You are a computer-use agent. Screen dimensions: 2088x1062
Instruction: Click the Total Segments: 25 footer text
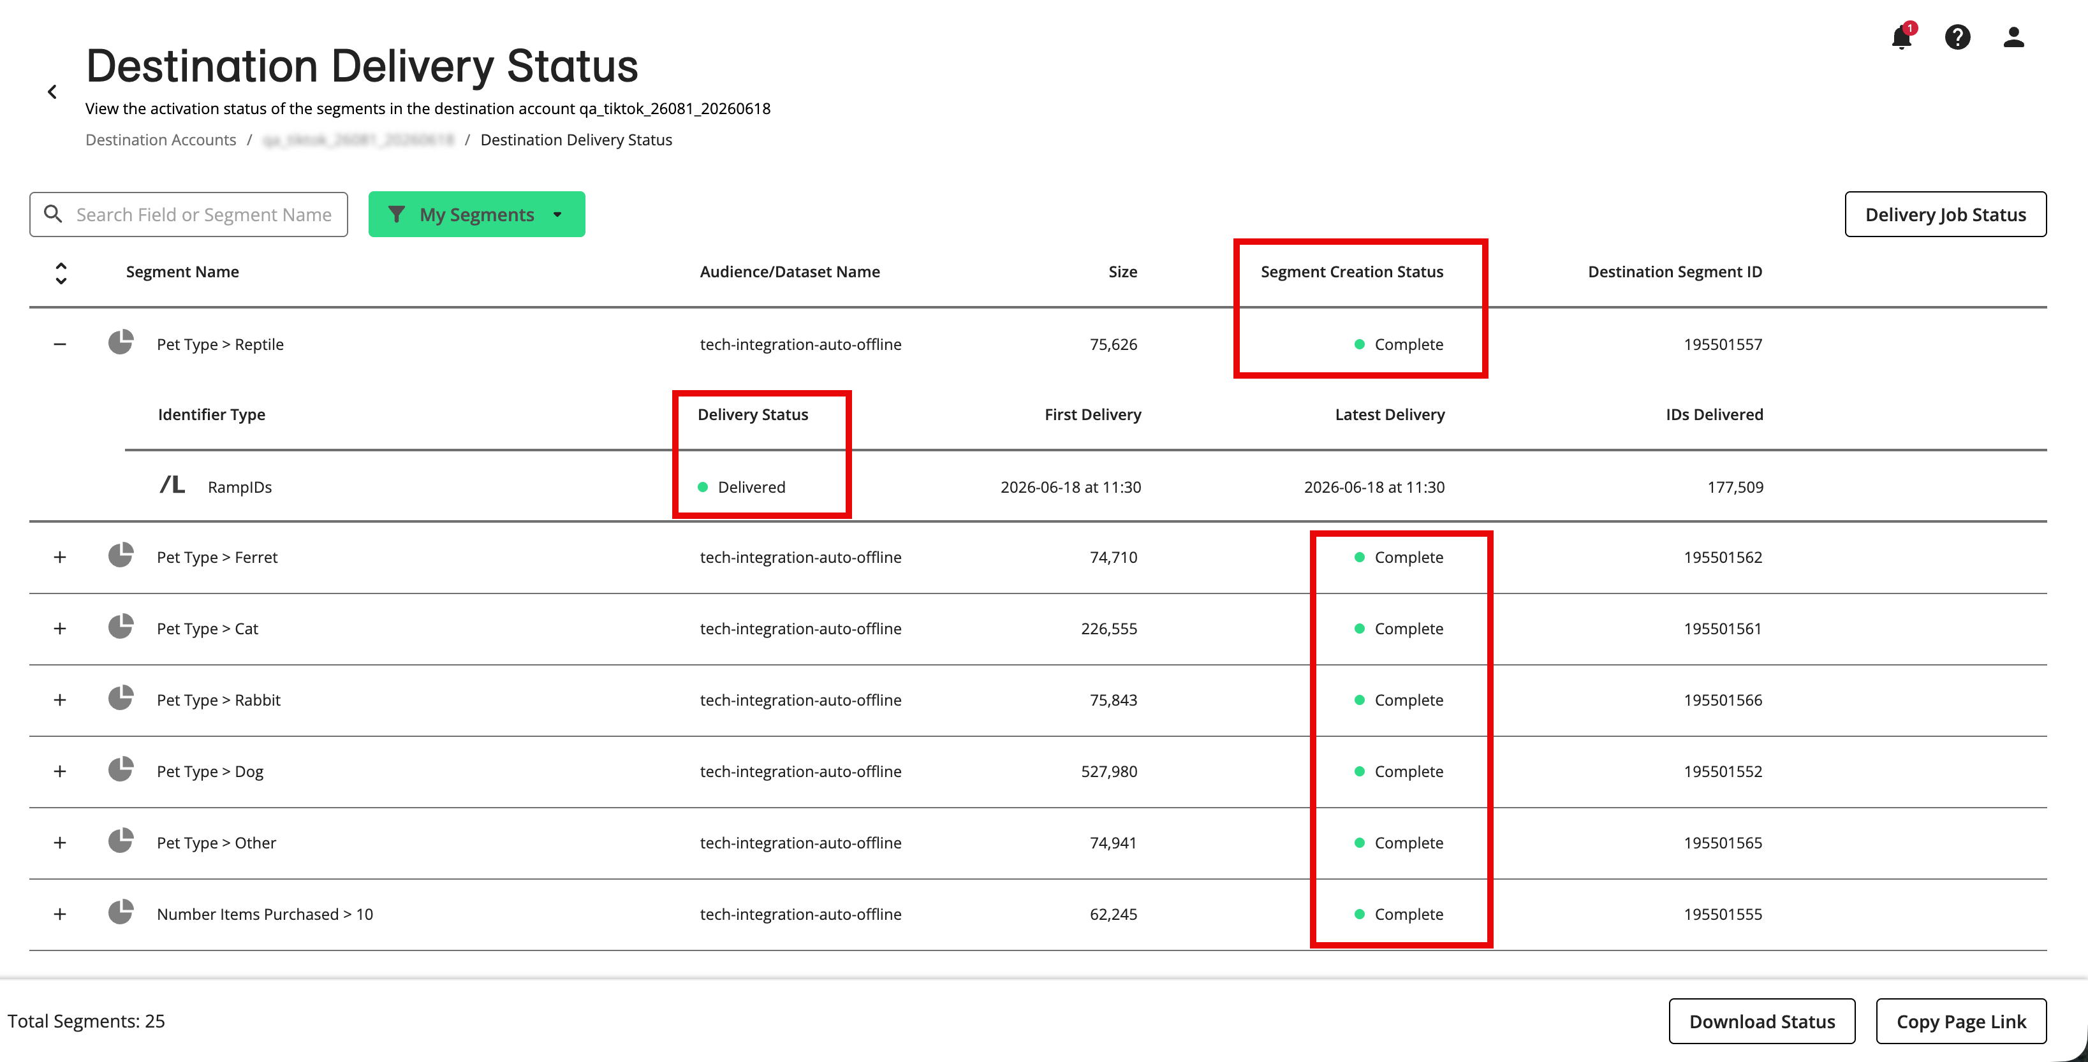87,1021
